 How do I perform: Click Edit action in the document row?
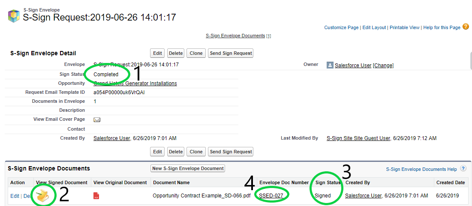click(15, 196)
